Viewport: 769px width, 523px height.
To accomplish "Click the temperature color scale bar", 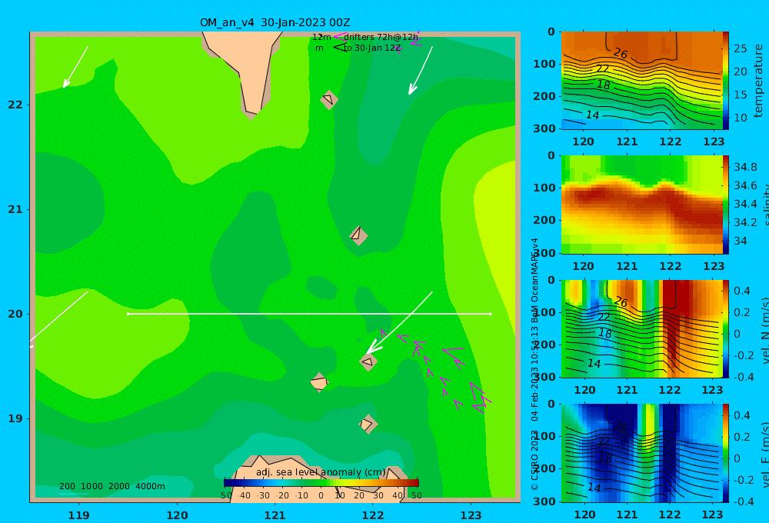I will tap(725, 81).
